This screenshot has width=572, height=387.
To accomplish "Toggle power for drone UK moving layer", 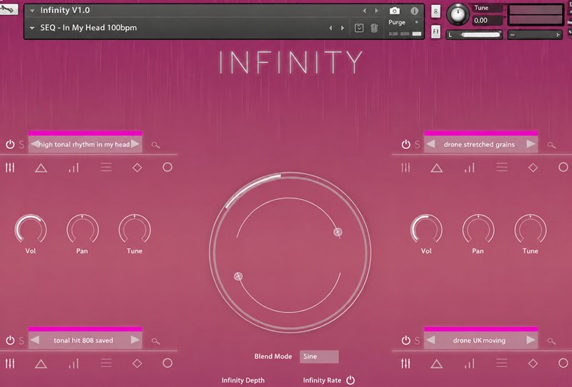I will pos(405,341).
